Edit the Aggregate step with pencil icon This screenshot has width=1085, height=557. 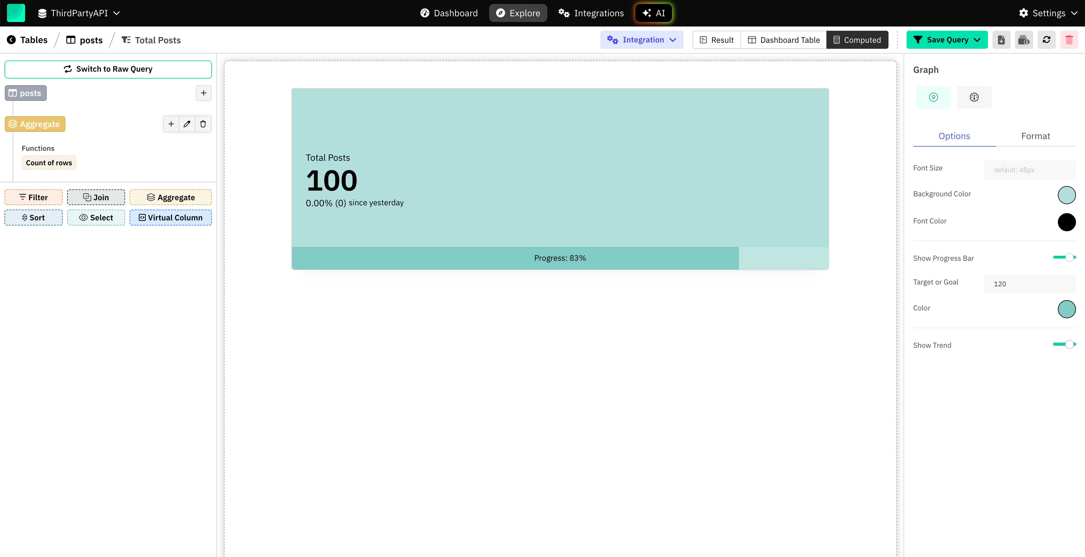pyautogui.click(x=187, y=124)
